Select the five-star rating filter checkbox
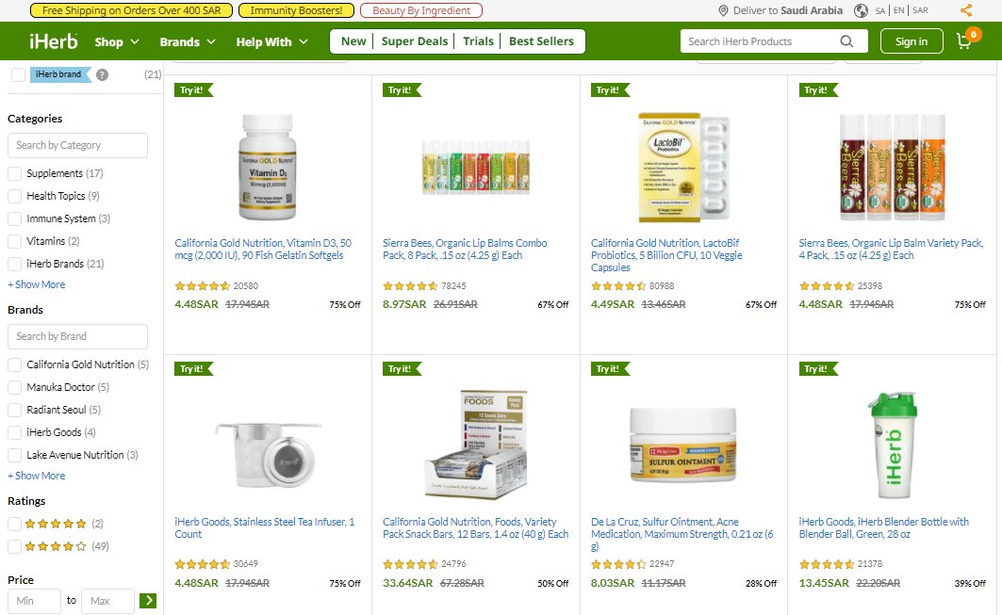This screenshot has height=615, width=1002. pos(14,525)
